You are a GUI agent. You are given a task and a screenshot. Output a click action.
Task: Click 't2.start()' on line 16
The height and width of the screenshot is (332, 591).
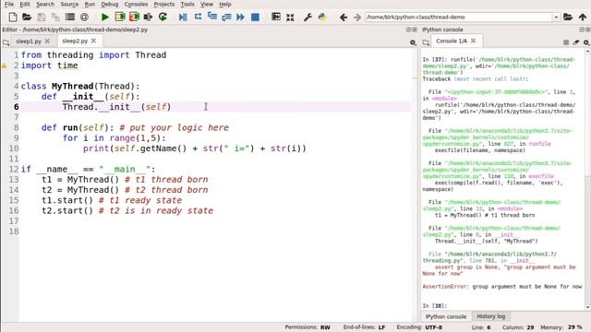67,210
